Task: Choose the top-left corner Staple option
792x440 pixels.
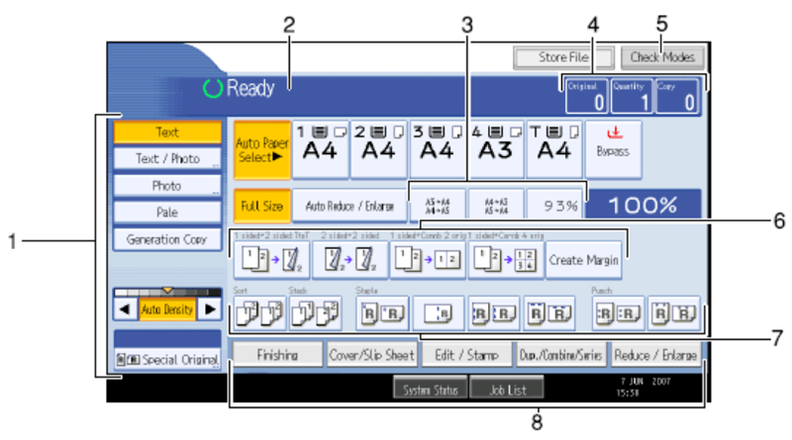Action: coord(382,313)
